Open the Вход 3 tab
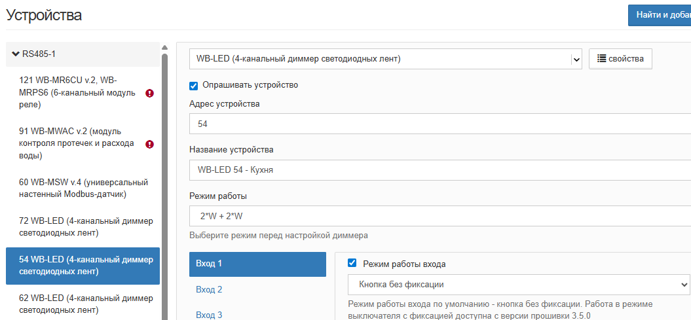 [x=210, y=315]
